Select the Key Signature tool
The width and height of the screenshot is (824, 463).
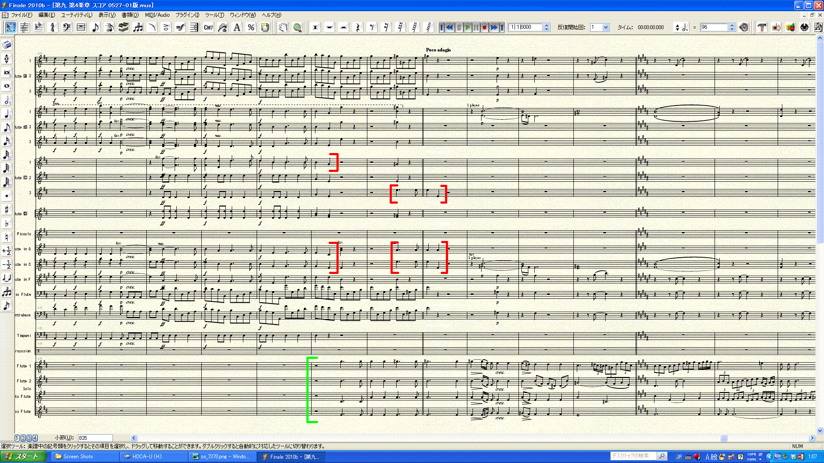pyautogui.click(x=39, y=27)
